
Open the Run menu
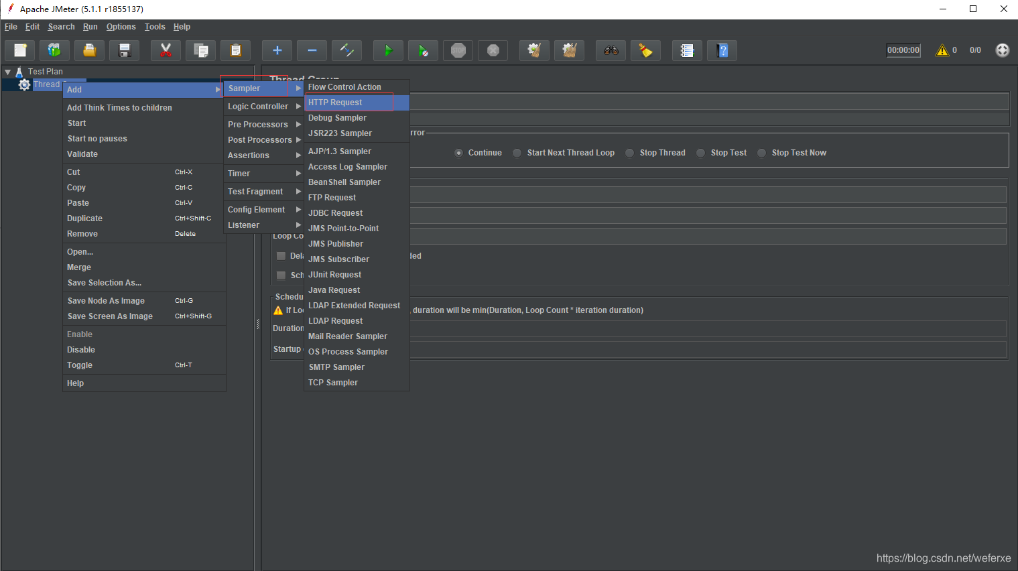click(x=90, y=27)
